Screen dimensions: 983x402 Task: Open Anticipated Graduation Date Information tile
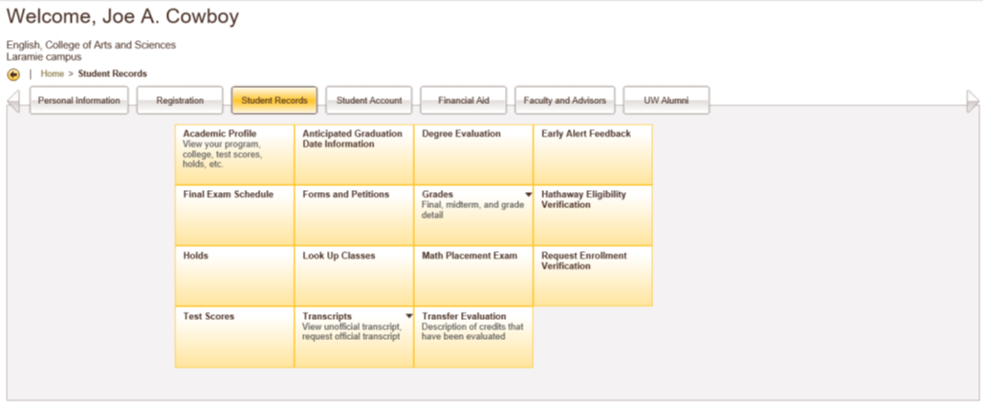[354, 155]
